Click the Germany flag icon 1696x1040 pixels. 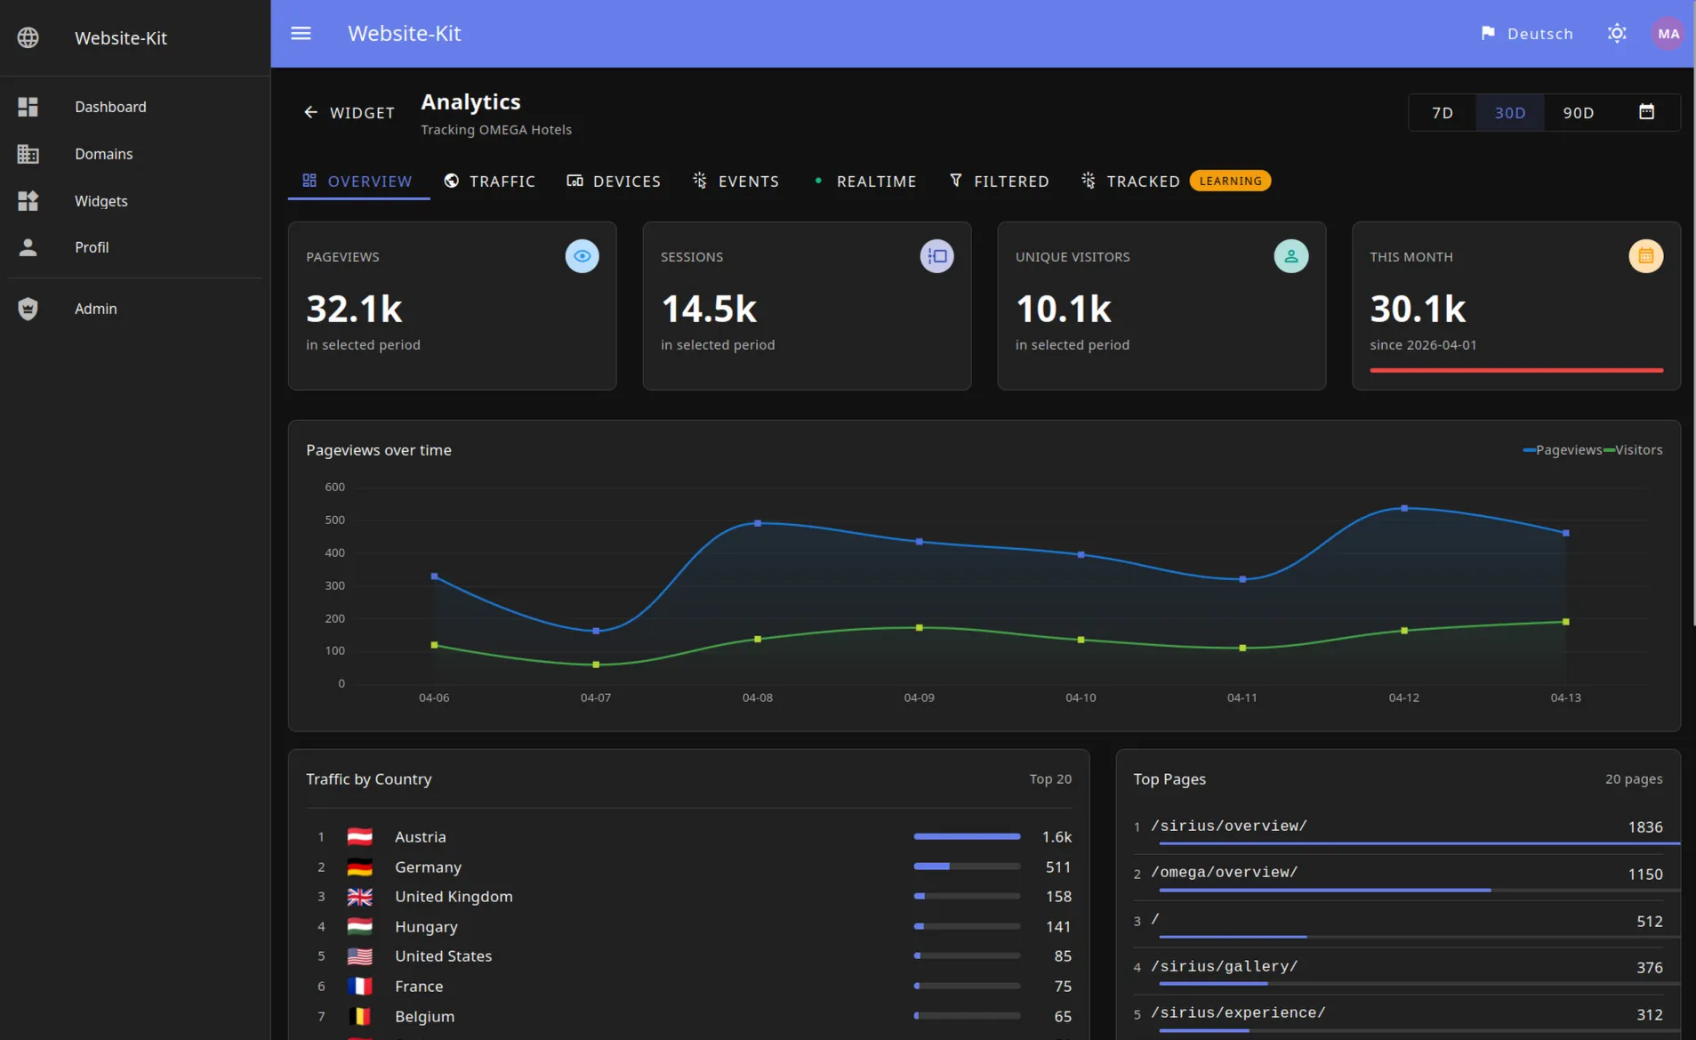click(x=359, y=867)
